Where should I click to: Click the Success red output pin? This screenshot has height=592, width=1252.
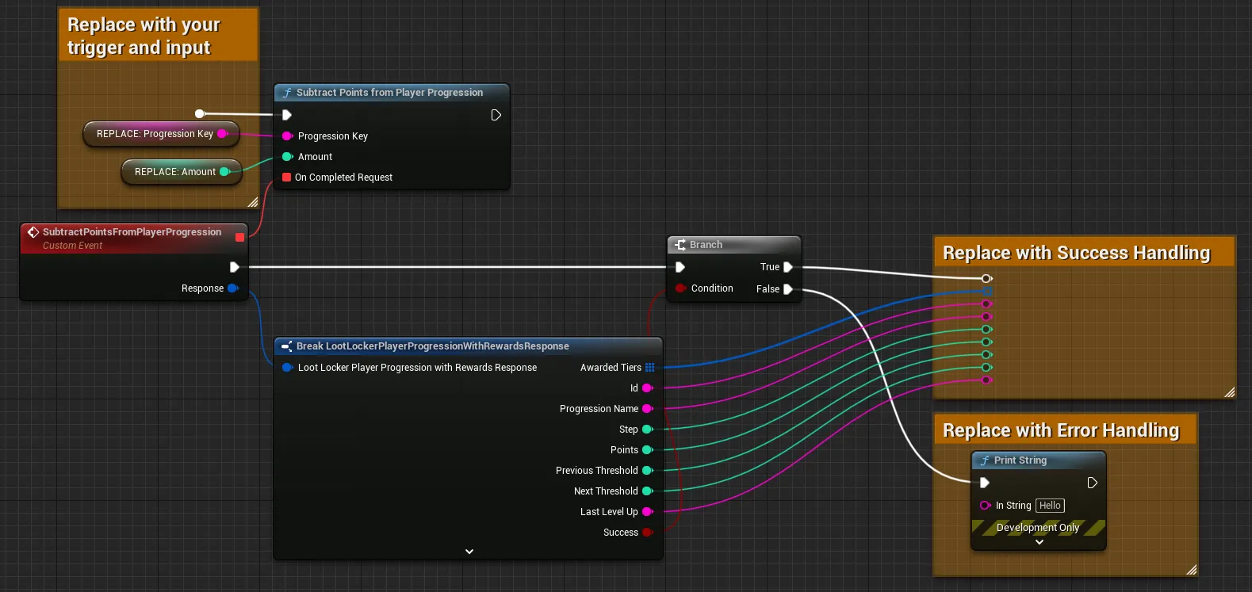(648, 533)
